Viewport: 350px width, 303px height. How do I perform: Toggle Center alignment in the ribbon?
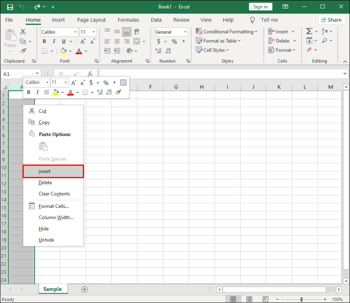(x=117, y=41)
